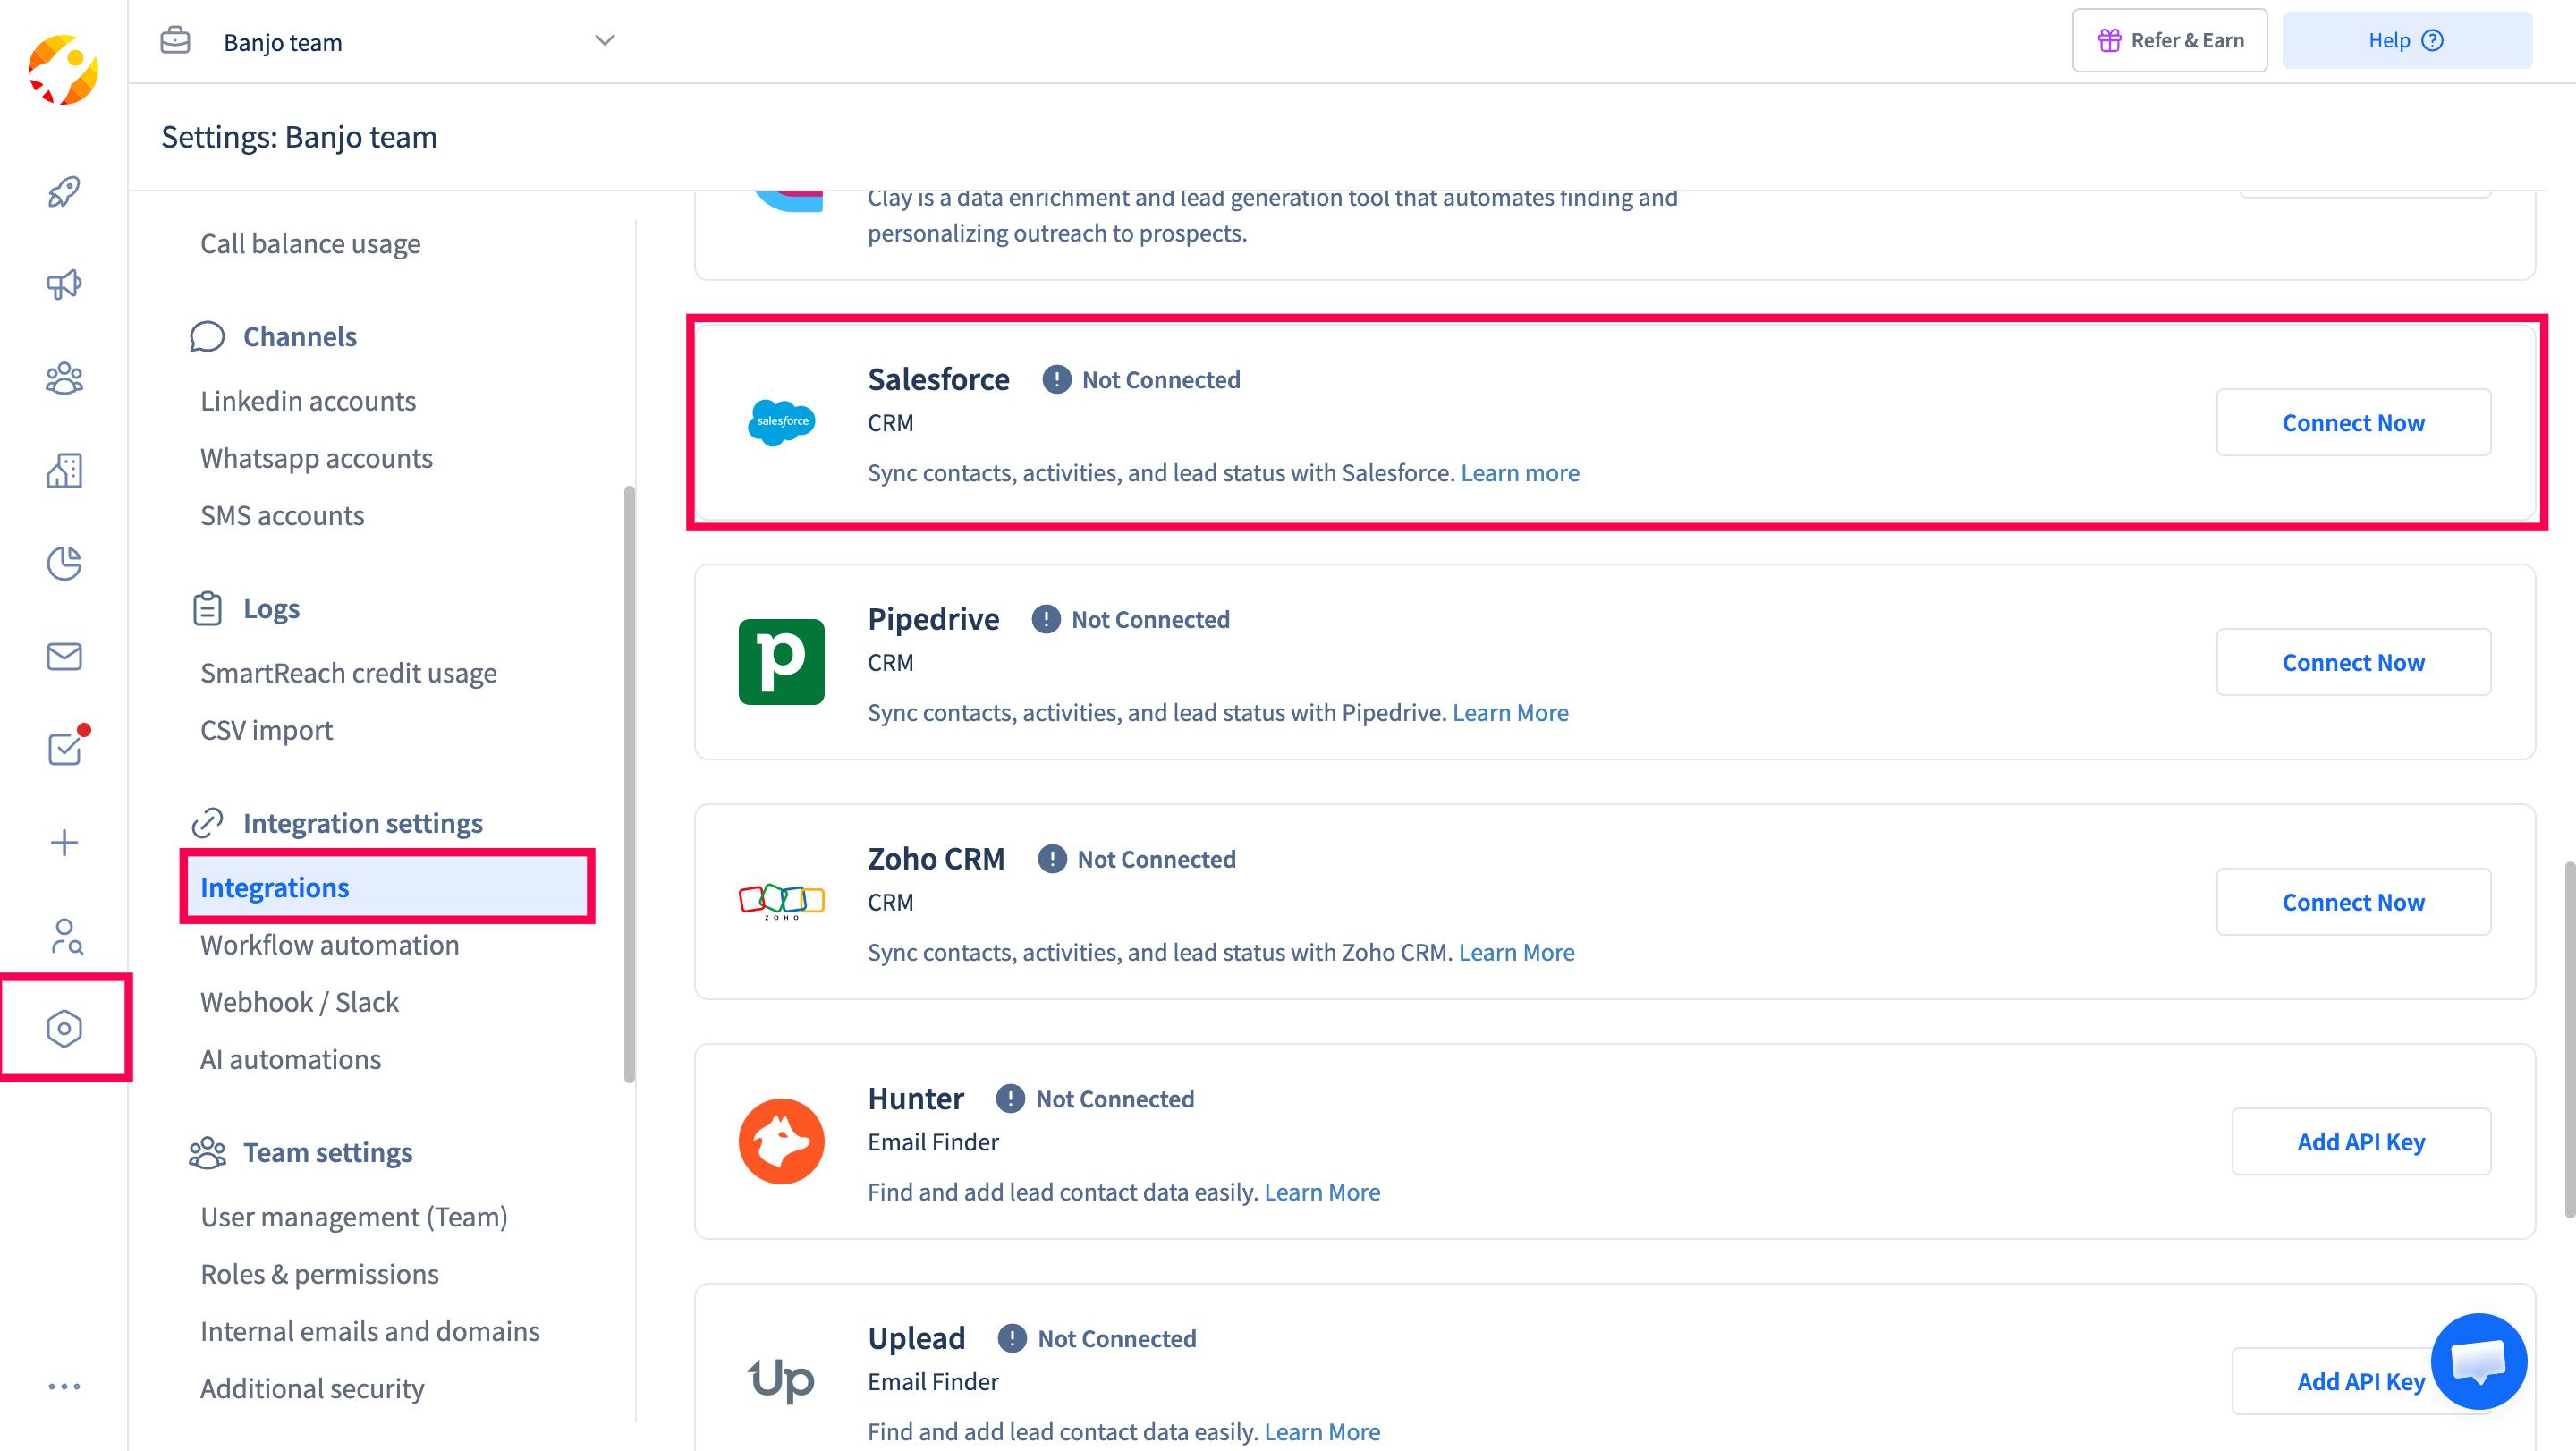Click Connect Now for Zoho CRM

tap(2352, 902)
